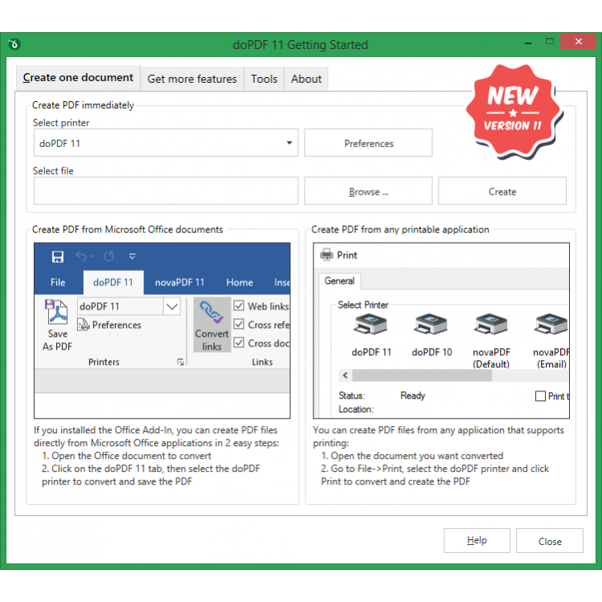Screen dimensions: 602x602
Task: Click the Preferences button
Action: pyautogui.click(x=369, y=143)
